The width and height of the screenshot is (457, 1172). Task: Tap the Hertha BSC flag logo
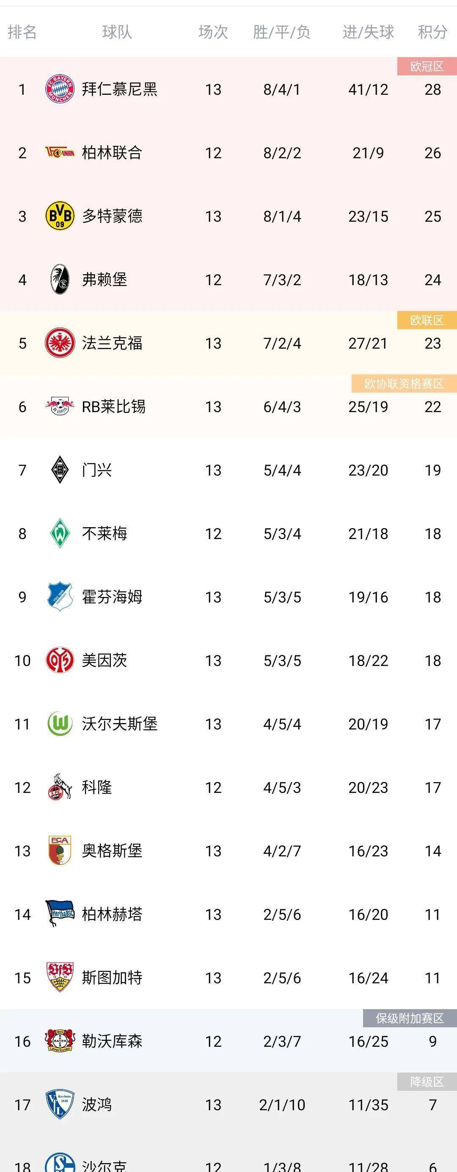(x=60, y=913)
